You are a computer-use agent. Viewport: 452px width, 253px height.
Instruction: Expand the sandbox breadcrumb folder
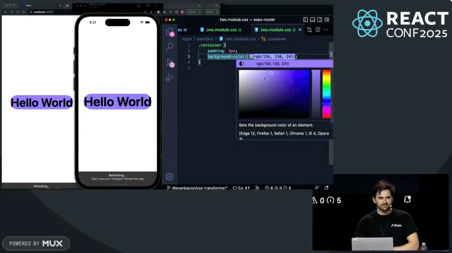[x=205, y=39]
